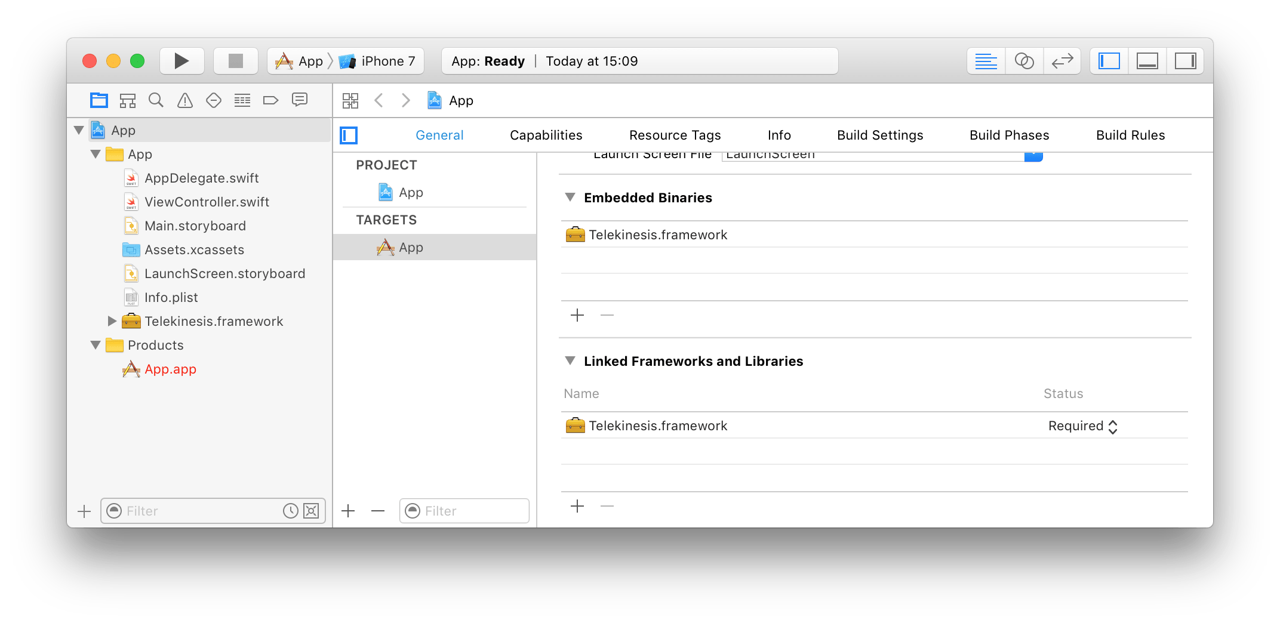Switch to the Build Settings tab

point(880,135)
